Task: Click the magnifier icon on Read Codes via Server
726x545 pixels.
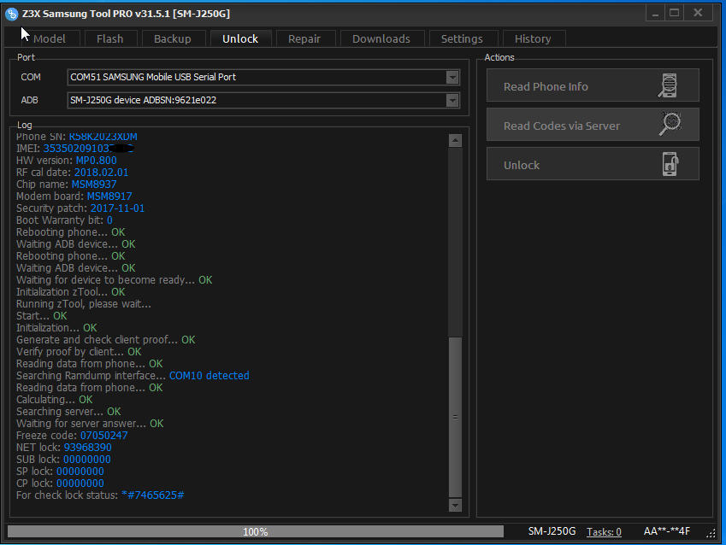Action: tap(670, 124)
